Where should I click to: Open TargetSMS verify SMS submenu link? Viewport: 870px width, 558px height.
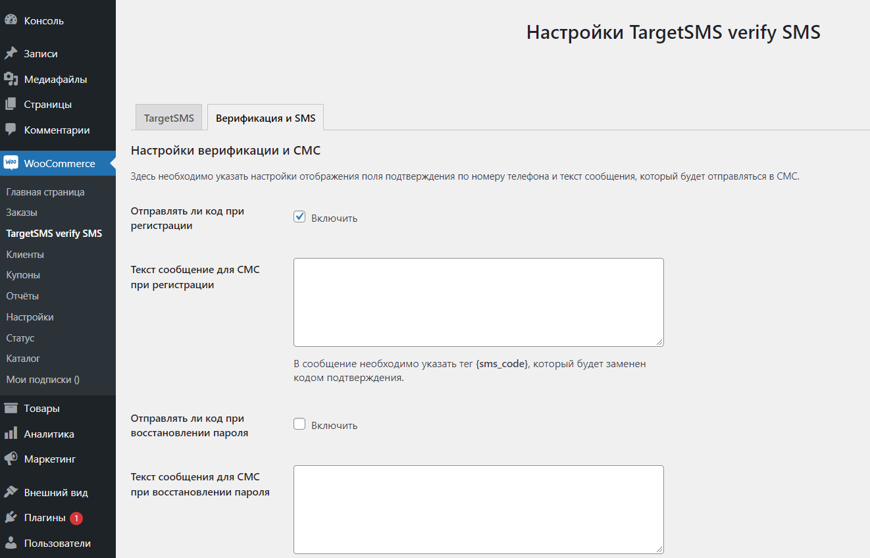[x=54, y=234]
